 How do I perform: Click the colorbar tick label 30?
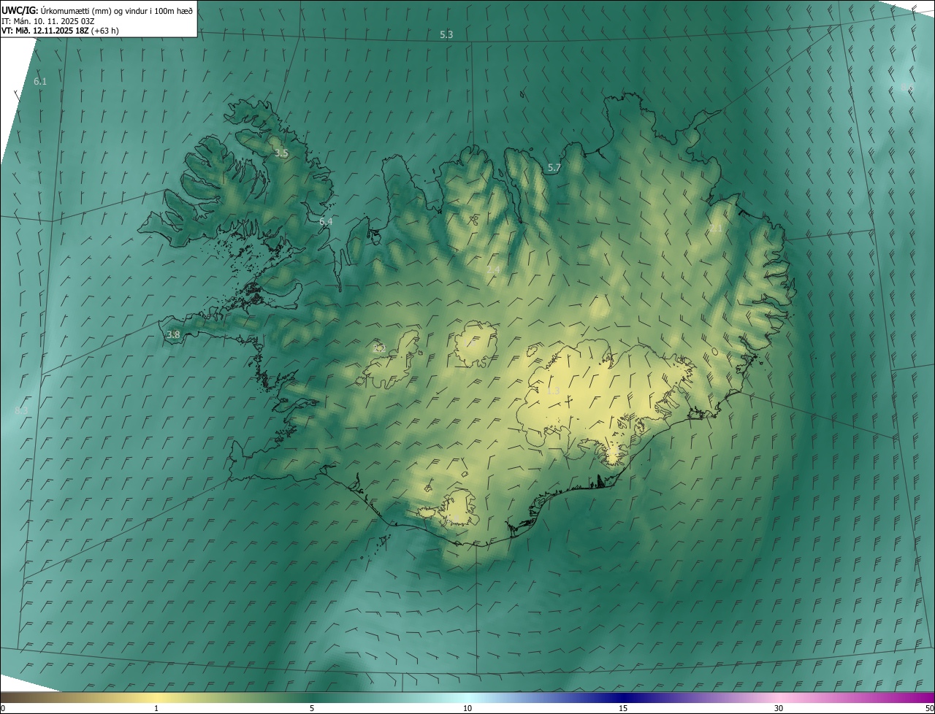click(779, 708)
